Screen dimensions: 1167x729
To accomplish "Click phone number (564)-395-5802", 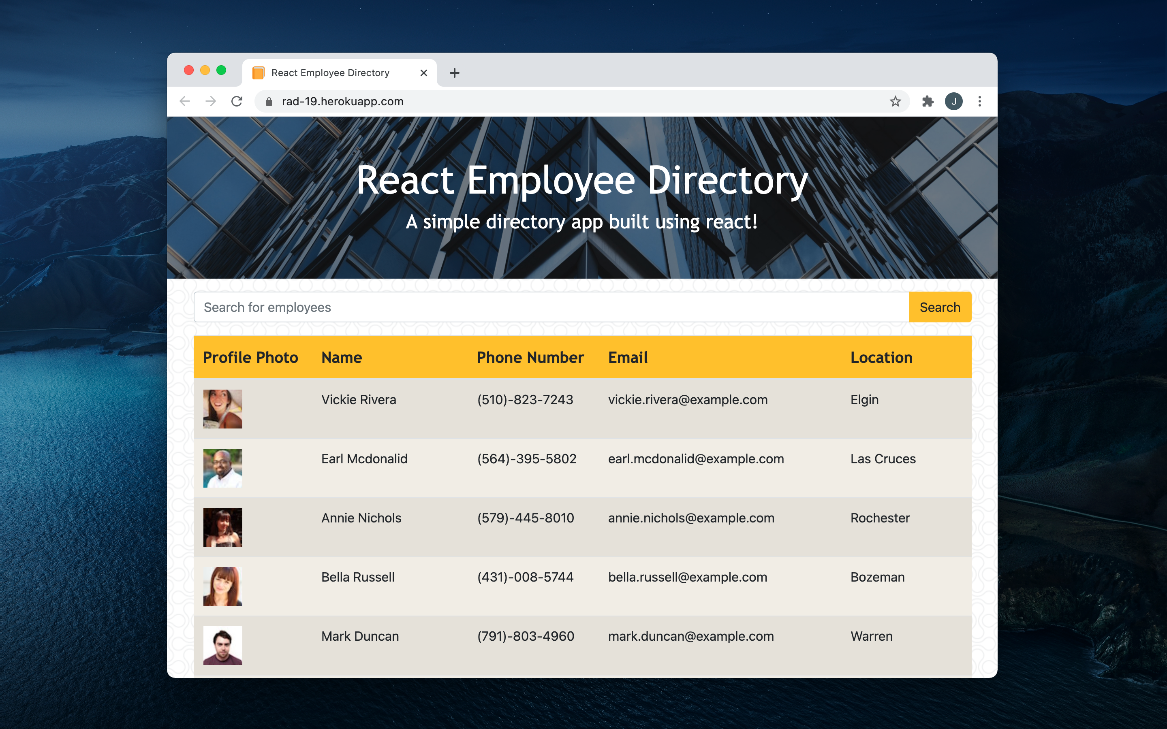I will [527, 459].
